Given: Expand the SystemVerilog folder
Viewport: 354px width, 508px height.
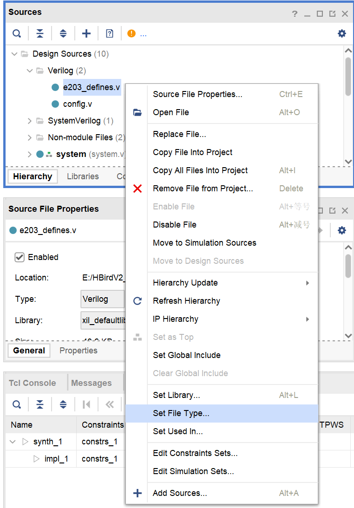Looking at the screenshot, I should [x=30, y=121].
